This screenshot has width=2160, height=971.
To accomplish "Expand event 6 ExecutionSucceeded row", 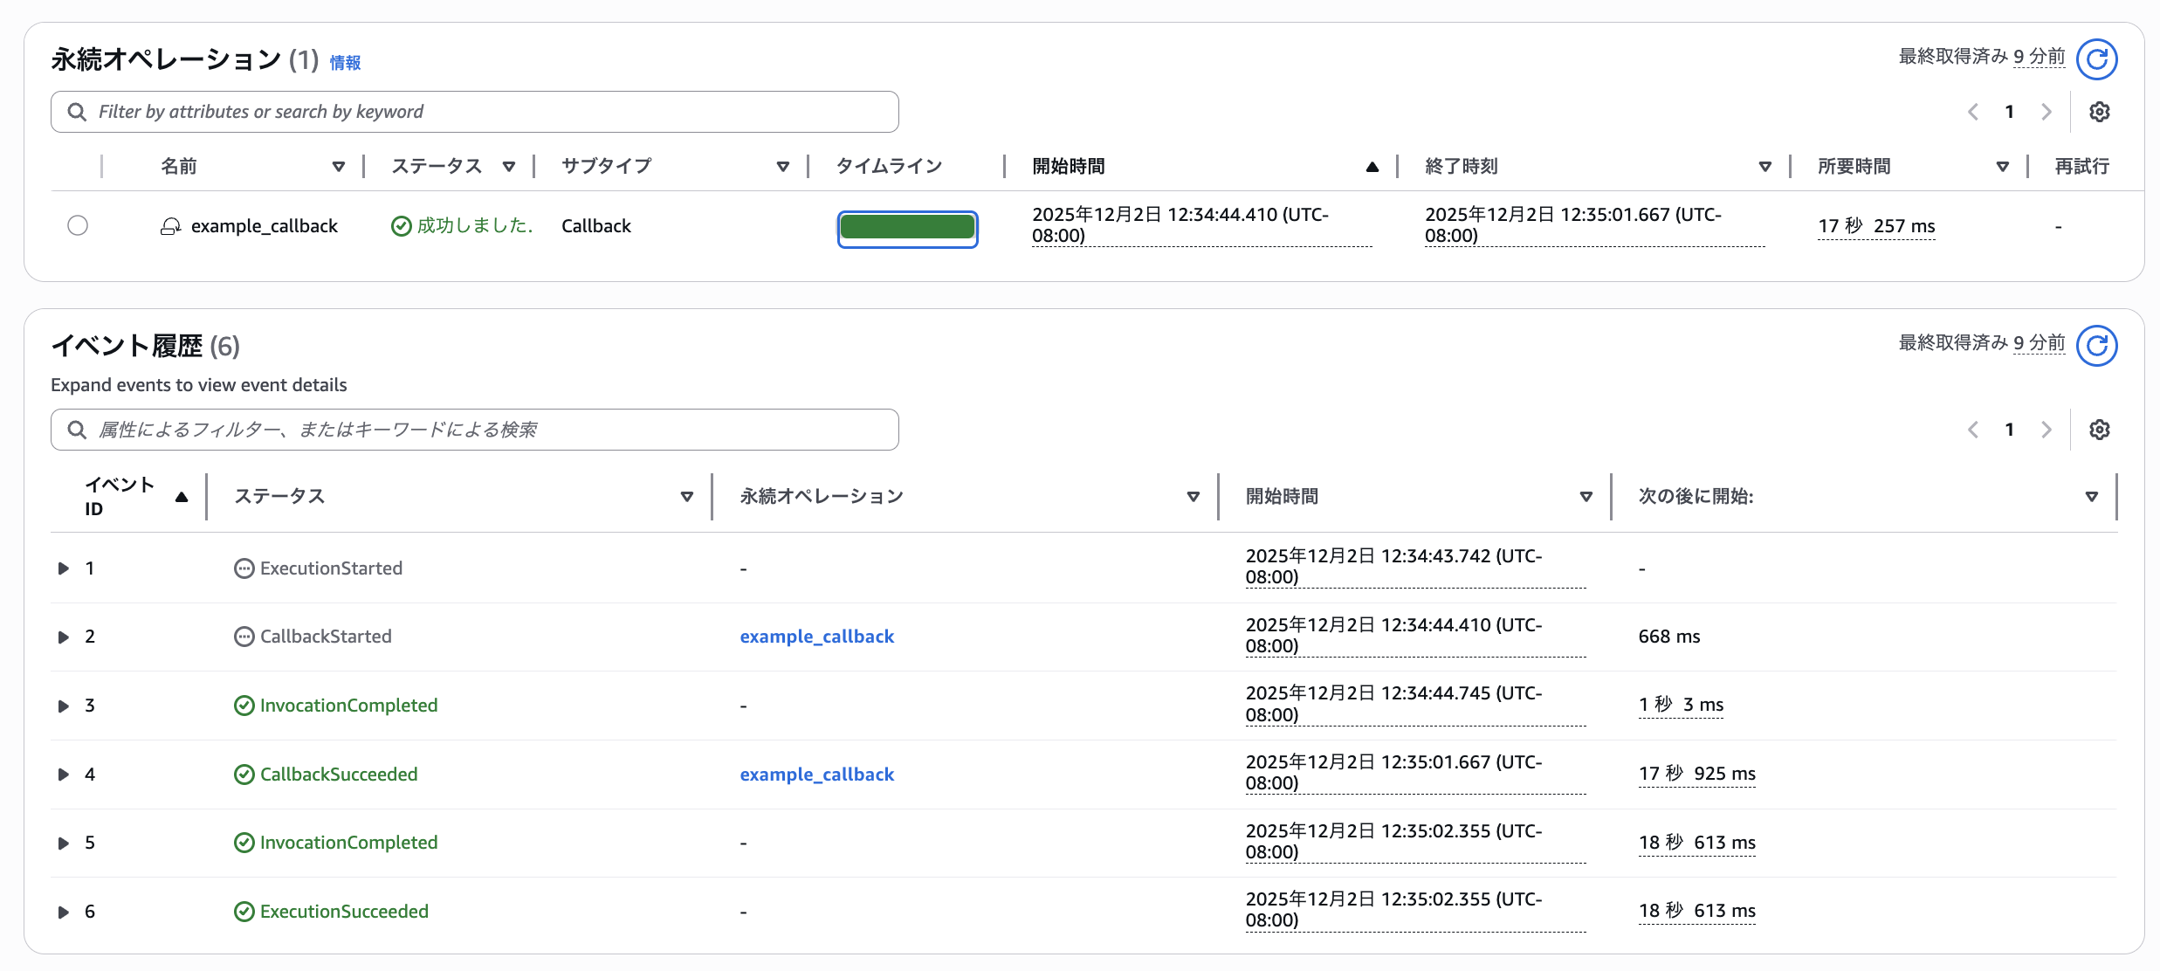I will click(63, 912).
